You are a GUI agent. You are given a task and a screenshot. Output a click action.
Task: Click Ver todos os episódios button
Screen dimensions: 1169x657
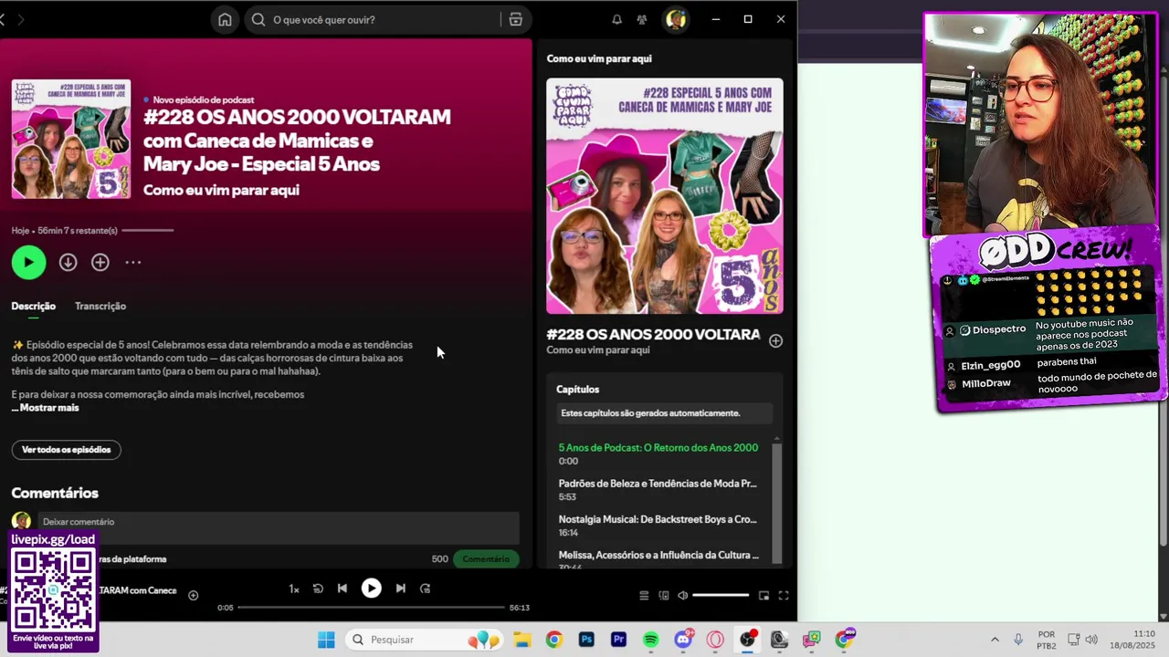click(x=66, y=450)
